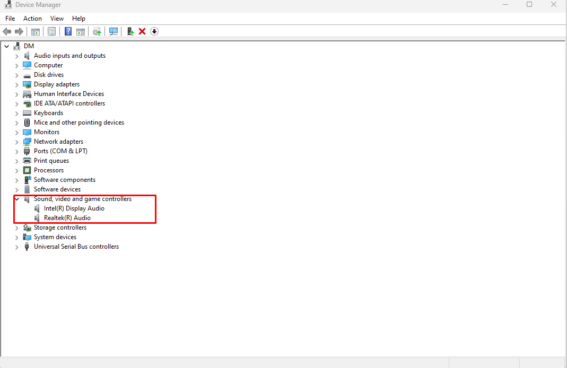Uninstall device using the red X icon
This screenshot has width=567, height=368.
142,31
